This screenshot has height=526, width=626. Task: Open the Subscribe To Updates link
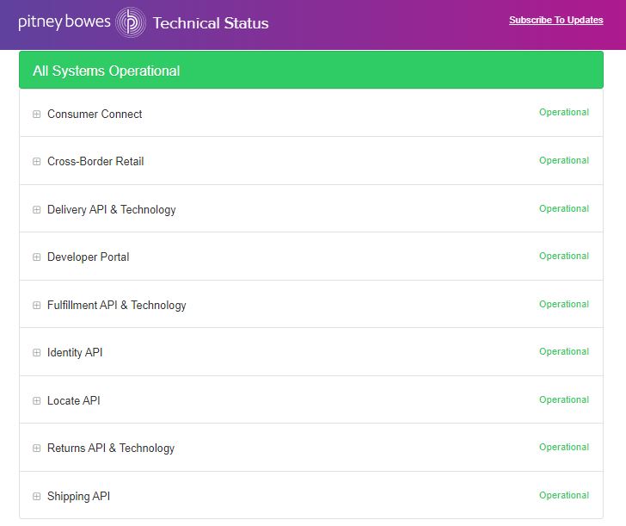pos(555,20)
